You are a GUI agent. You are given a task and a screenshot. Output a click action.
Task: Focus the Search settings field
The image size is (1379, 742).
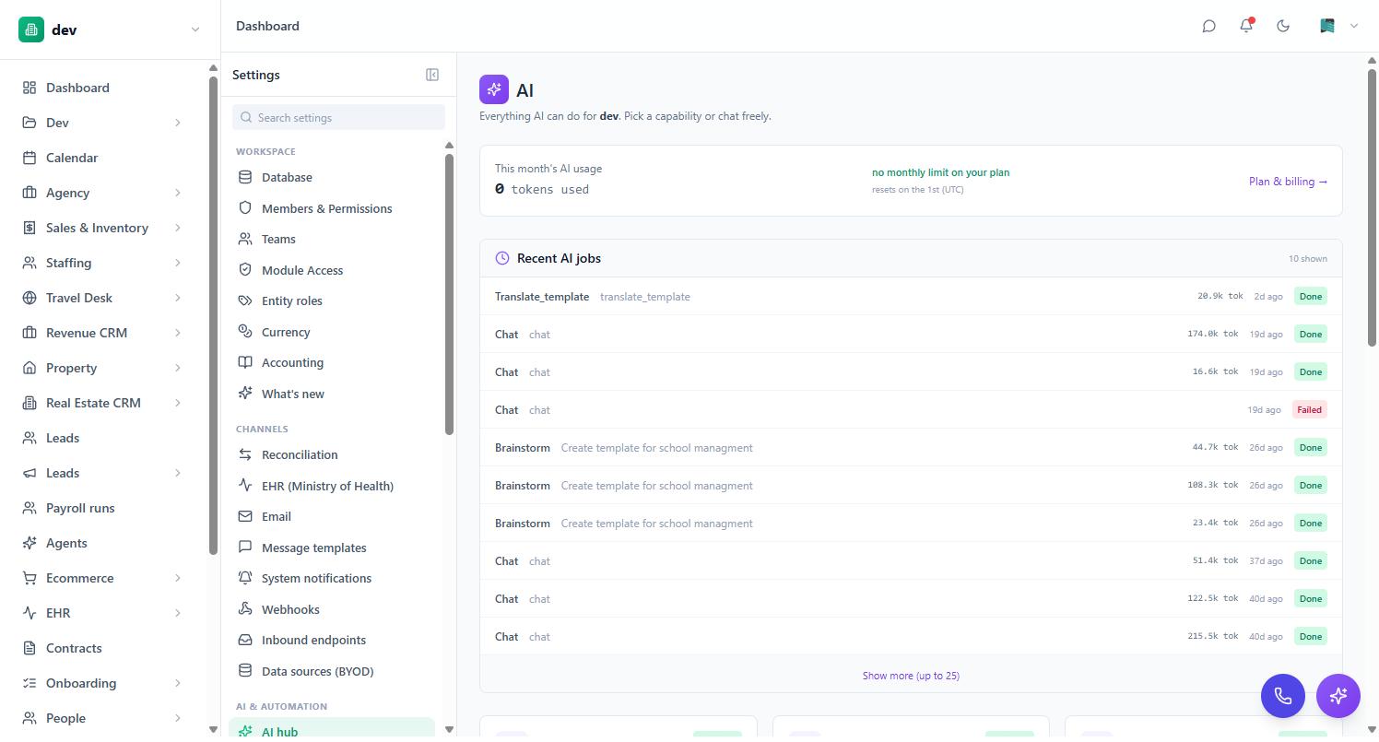[338, 117]
